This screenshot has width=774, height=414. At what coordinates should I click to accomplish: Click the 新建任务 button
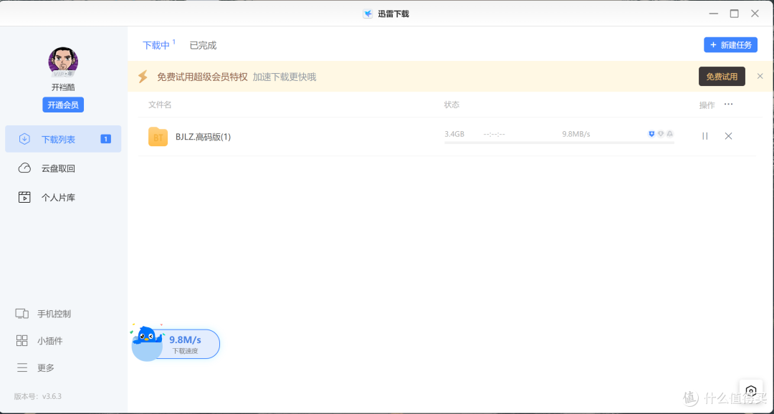click(730, 45)
